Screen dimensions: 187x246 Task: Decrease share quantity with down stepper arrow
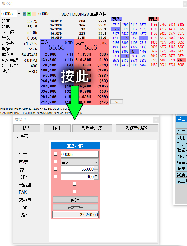96,178
